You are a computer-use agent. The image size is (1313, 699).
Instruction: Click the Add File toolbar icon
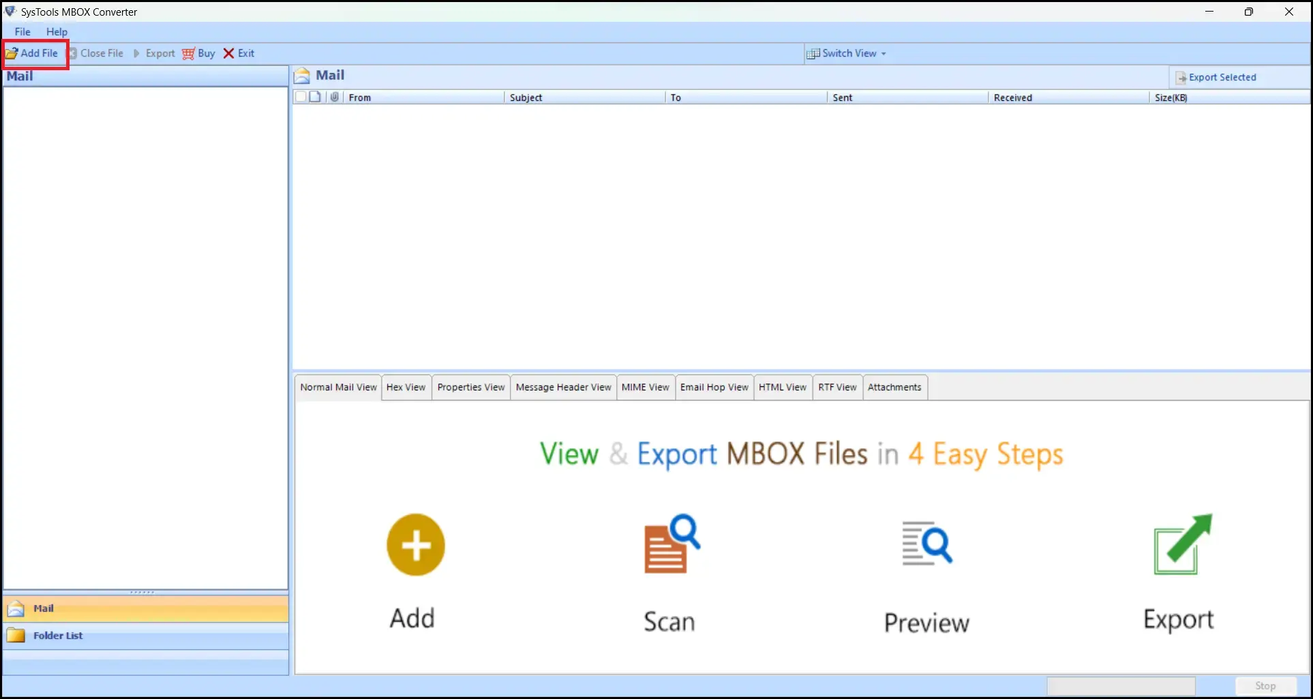[12, 53]
